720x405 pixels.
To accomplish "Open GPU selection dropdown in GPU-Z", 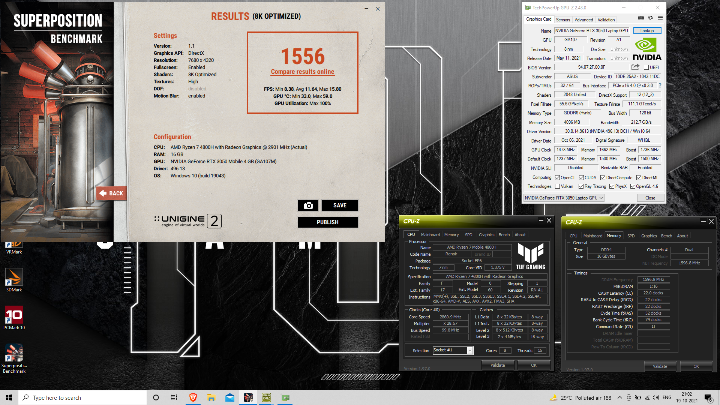I will tap(564, 198).
